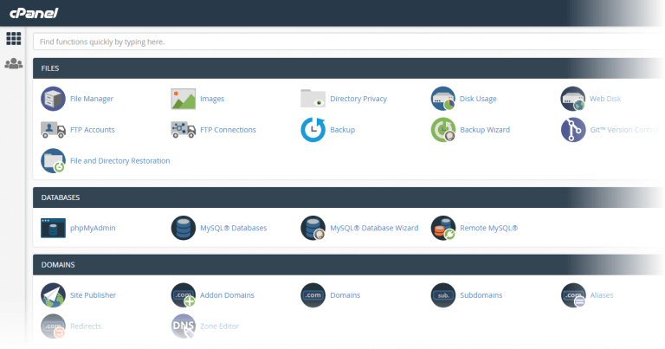The image size is (665, 349).
Task: Collapse the FILES section header
Action: point(349,68)
